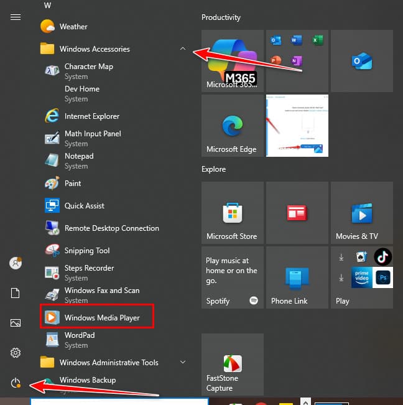Screen dimensions: 403x405
Task: Open Windows Backup
Action: click(88, 380)
